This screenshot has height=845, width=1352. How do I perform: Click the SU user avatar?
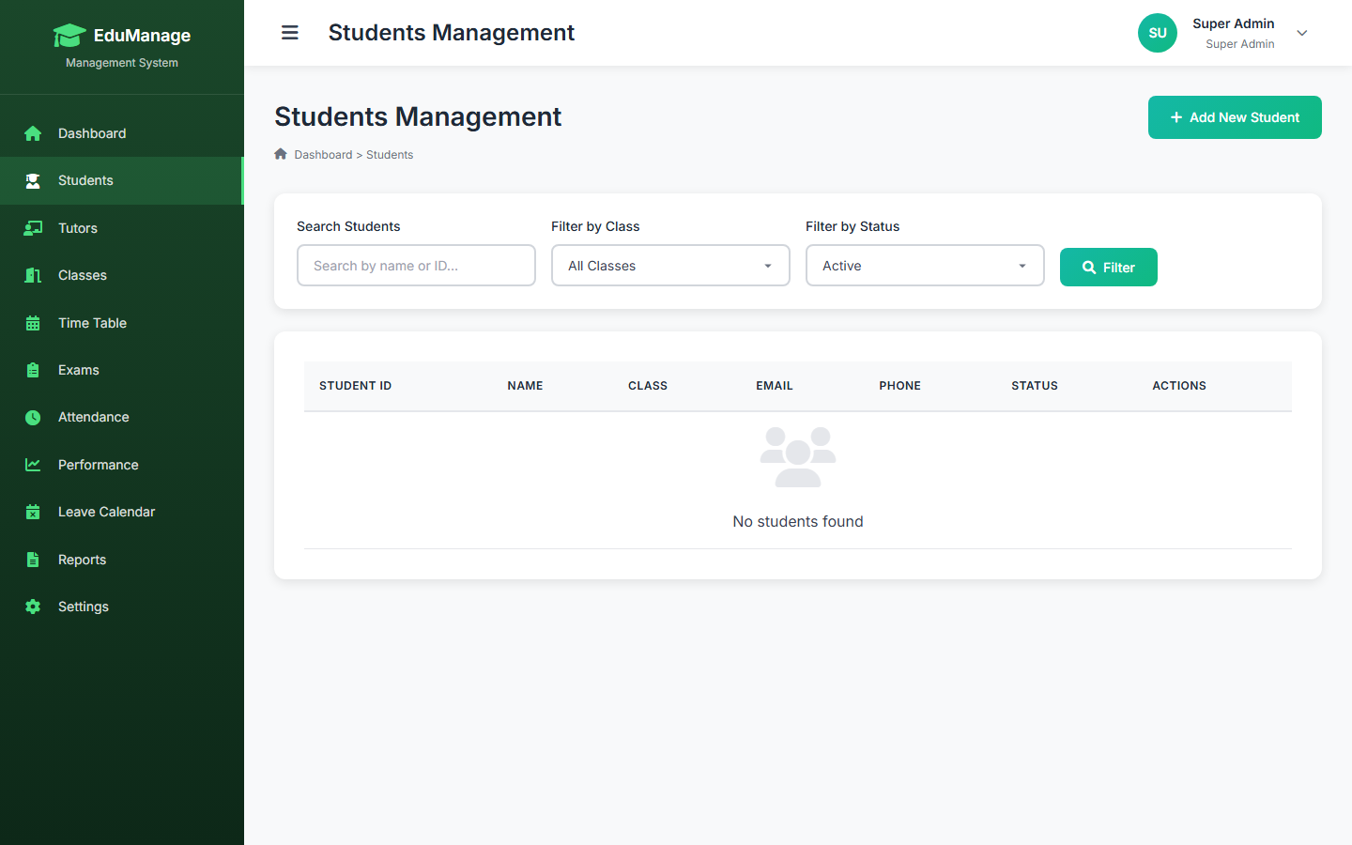(x=1158, y=33)
